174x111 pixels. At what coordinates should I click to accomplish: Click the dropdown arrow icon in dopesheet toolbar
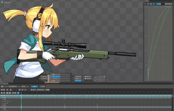pyautogui.click(x=23, y=90)
